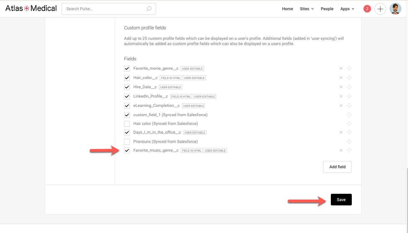Click the Atlas Medical logo
The height and width of the screenshot is (233, 408).
pyautogui.click(x=31, y=8)
